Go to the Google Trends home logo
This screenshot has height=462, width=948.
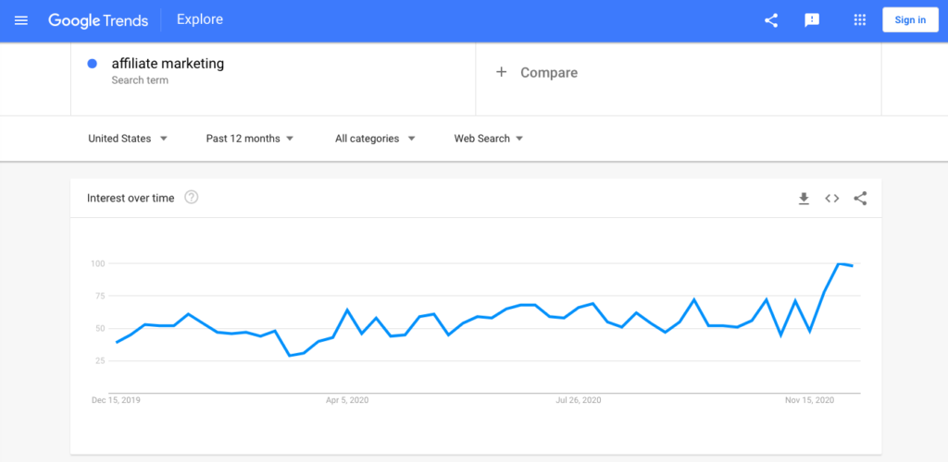(100, 20)
